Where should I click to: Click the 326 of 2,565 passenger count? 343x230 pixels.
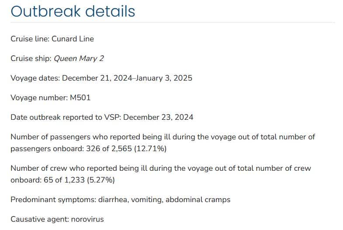[x=109, y=149]
